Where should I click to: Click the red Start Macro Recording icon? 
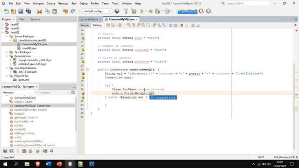(182, 25)
